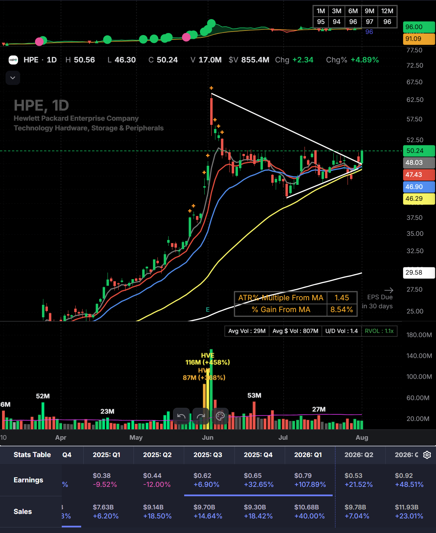Click the Aug date axis label
The width and height of the screenshot is (436, 533).
(x=362, y=437)
